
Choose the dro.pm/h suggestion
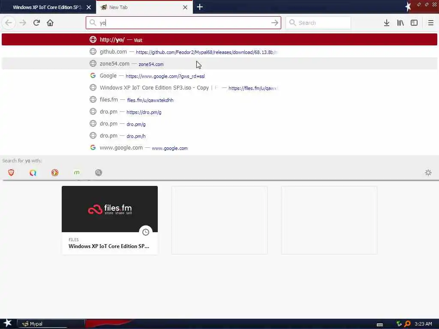(x=219, y=136)
